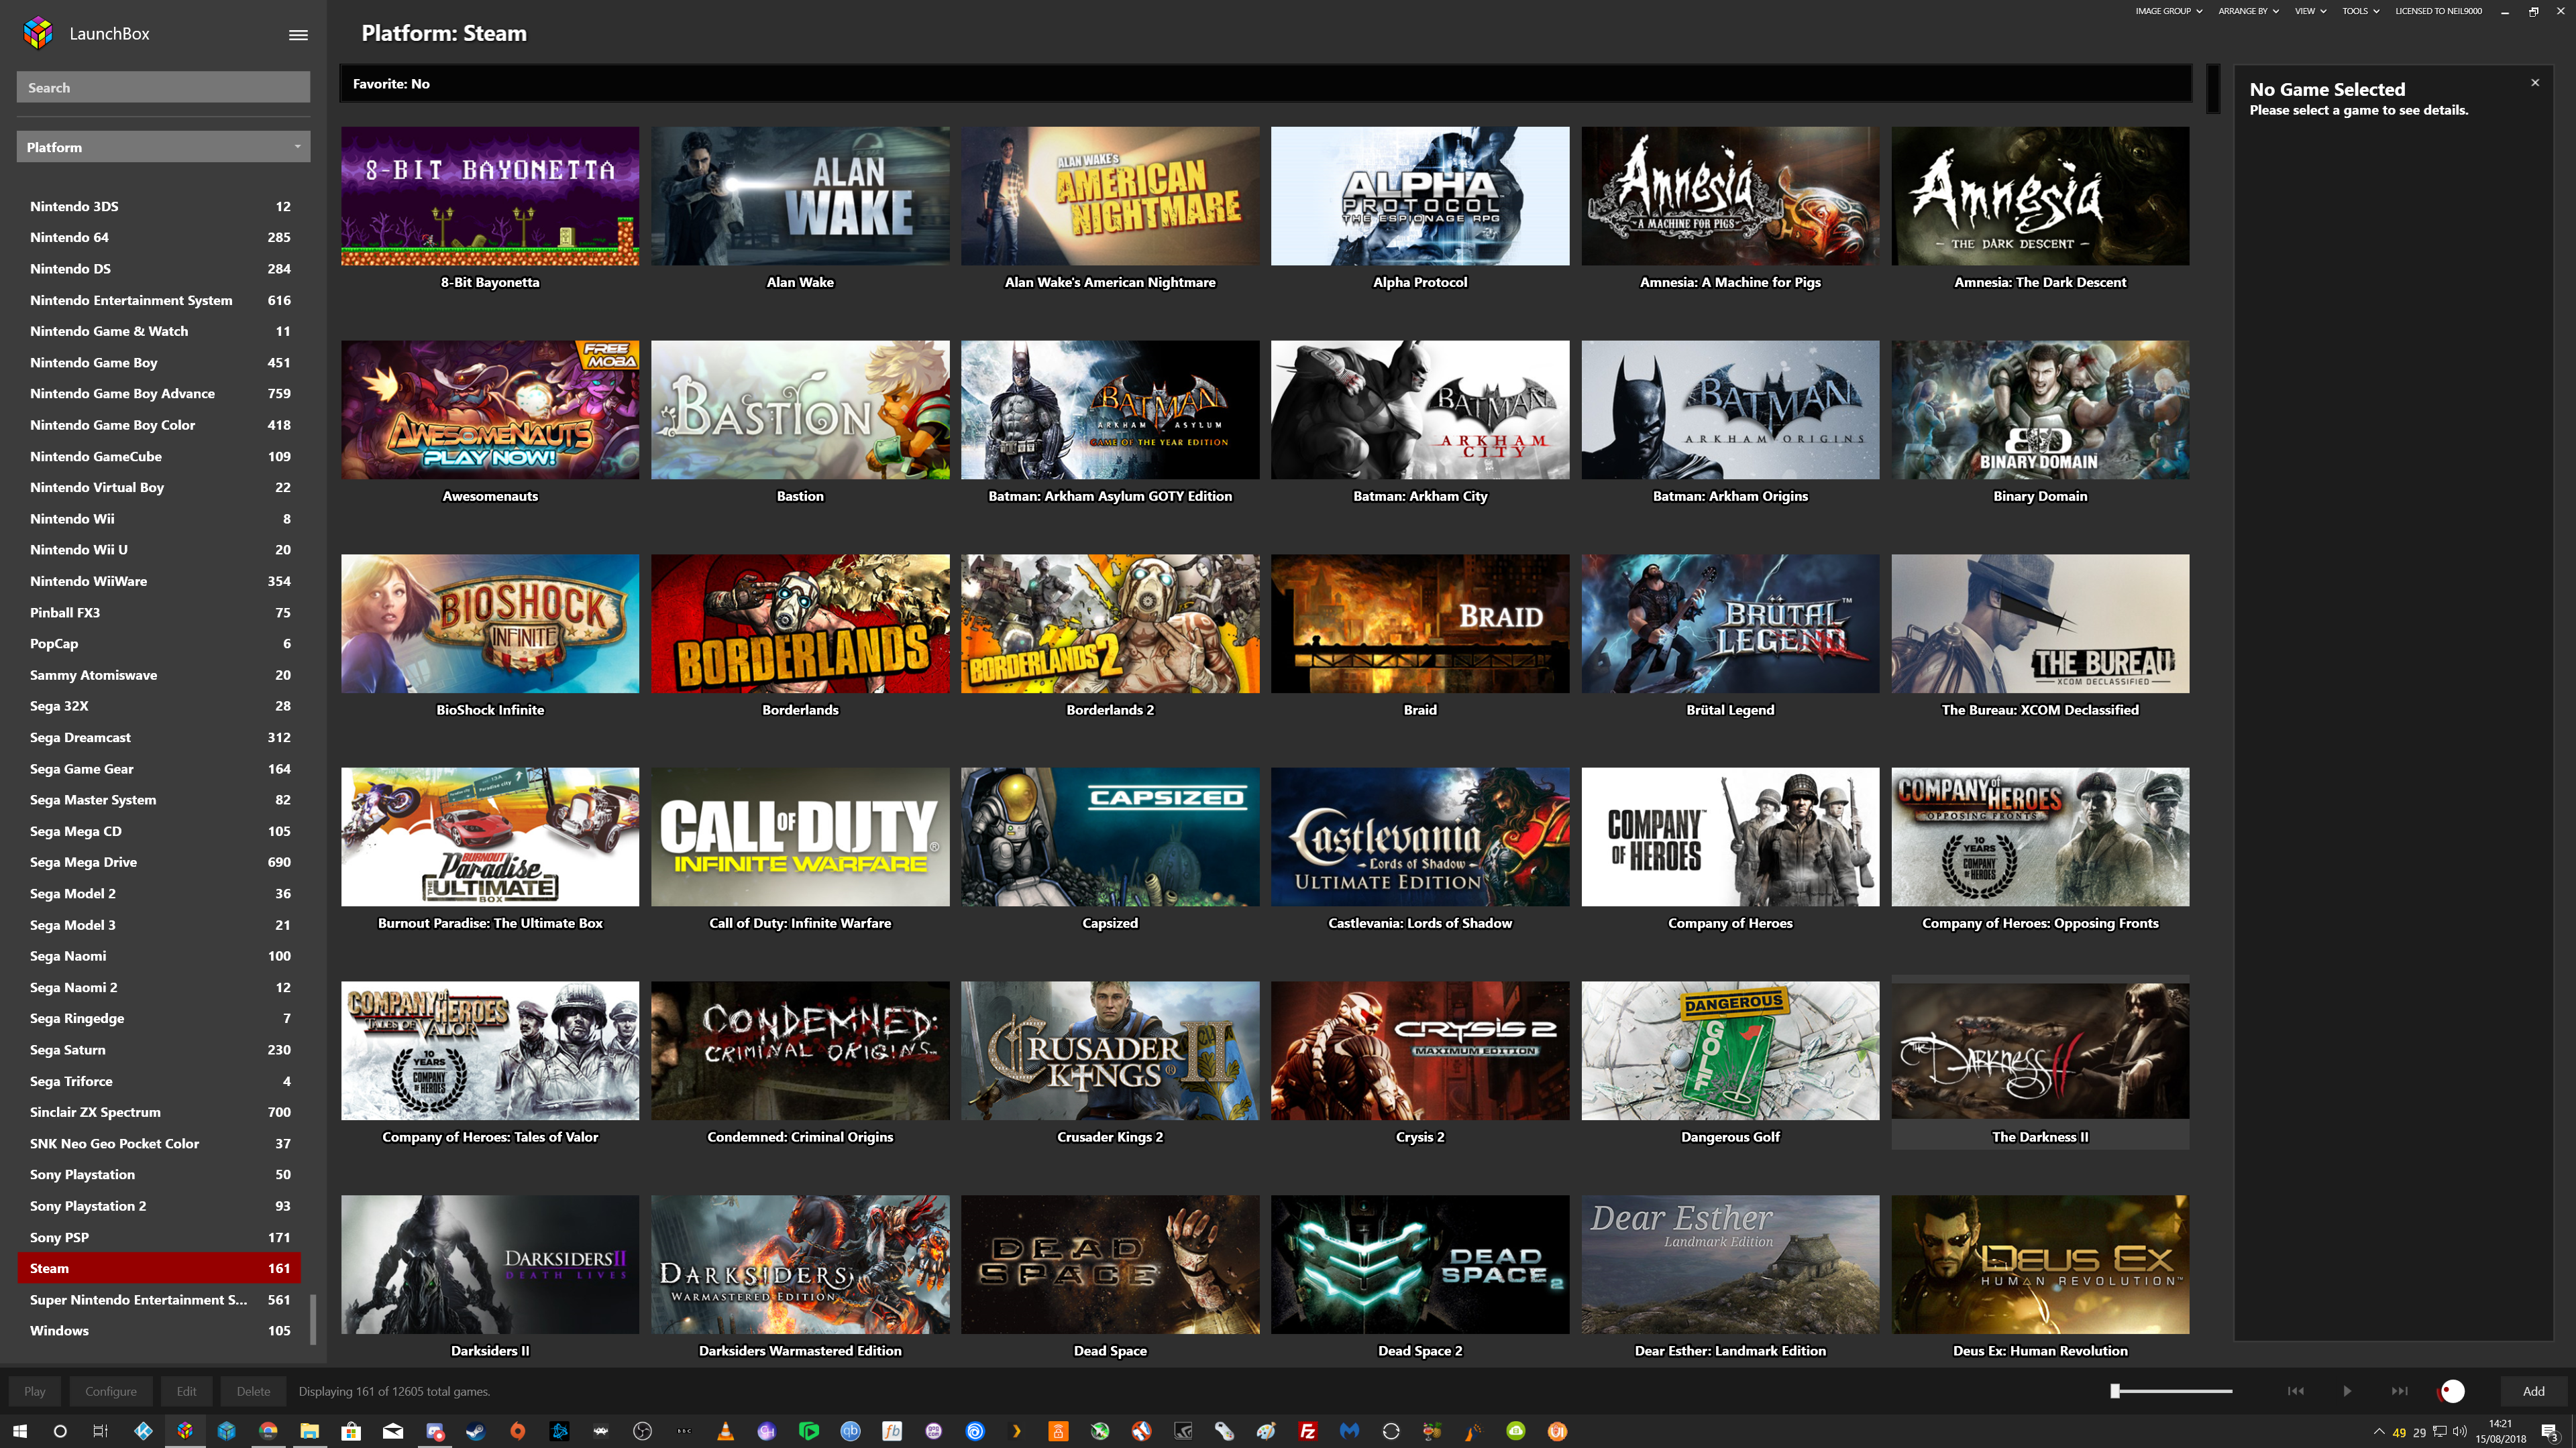Open Kodi from the taskbar

pyautogui.click(x=143, y=1431)
